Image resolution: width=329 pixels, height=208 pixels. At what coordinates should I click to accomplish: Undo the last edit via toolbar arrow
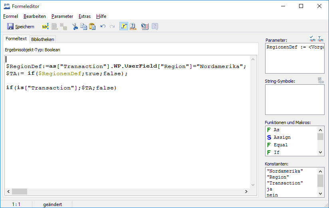point(103,27)
